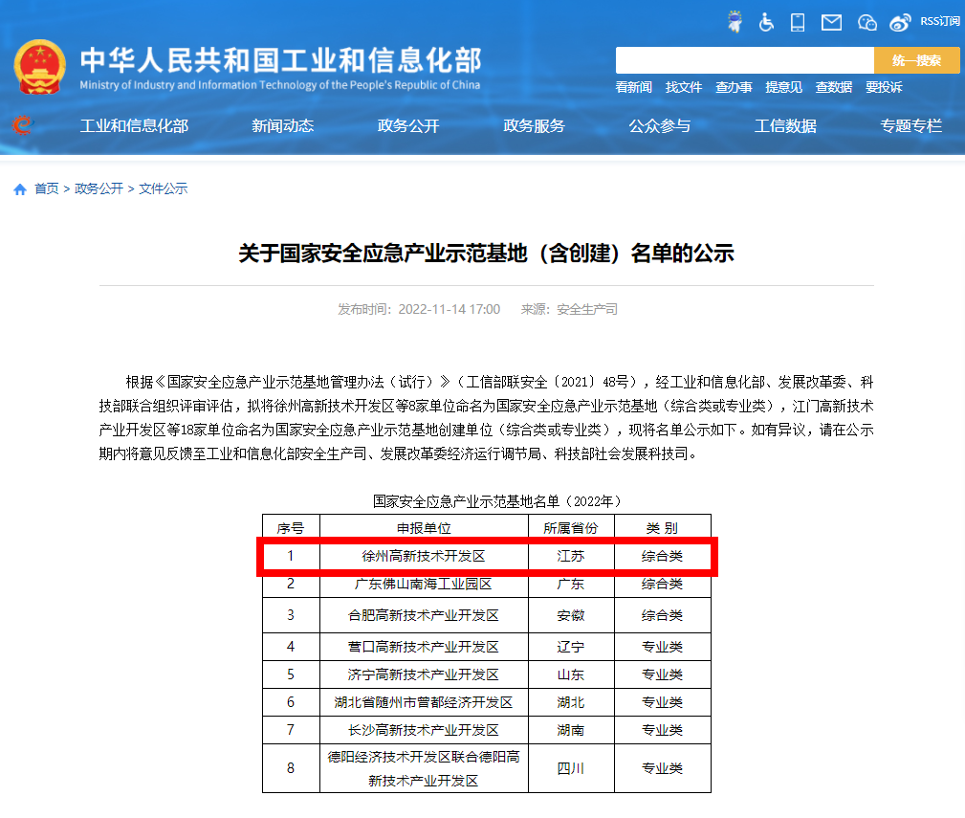Open the mobile phone version icon
This screenshot has width=965, height=818.
coord(798,22)
